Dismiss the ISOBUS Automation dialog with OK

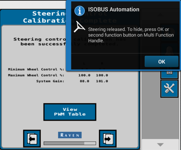point(162,62)
